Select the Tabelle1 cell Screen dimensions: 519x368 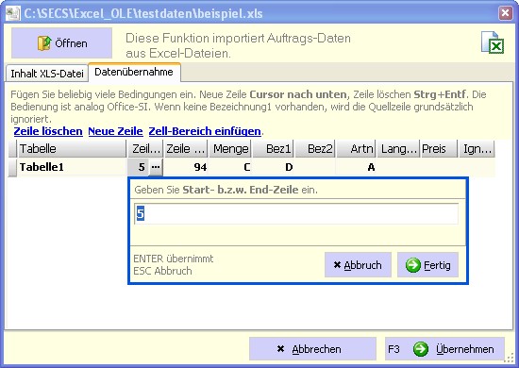pyautogui.click(x=72, y=167)
